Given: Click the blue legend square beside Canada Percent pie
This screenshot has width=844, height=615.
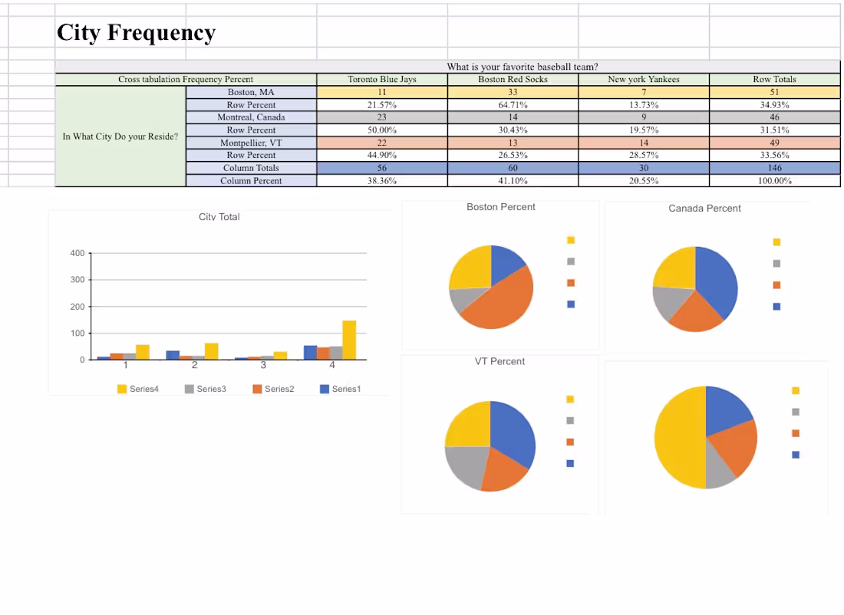Looking at the screenshot, I should tap(776, 306).
